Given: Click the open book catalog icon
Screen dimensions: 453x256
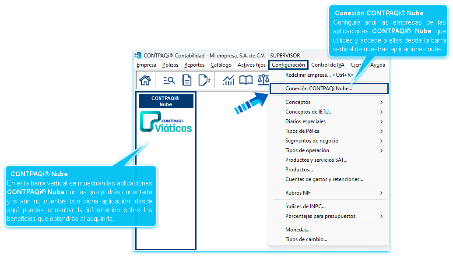Looking at the screenshot, I should 246,80.
